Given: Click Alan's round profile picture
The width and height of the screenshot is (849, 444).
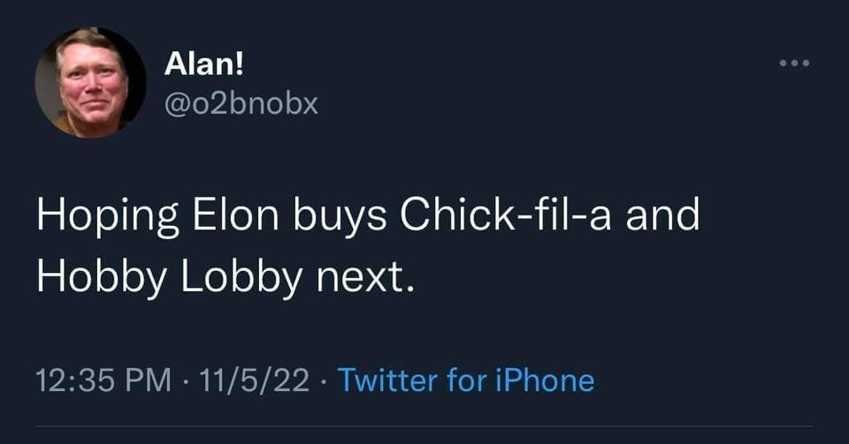Looking at the screenshot, I should [90, 82].
